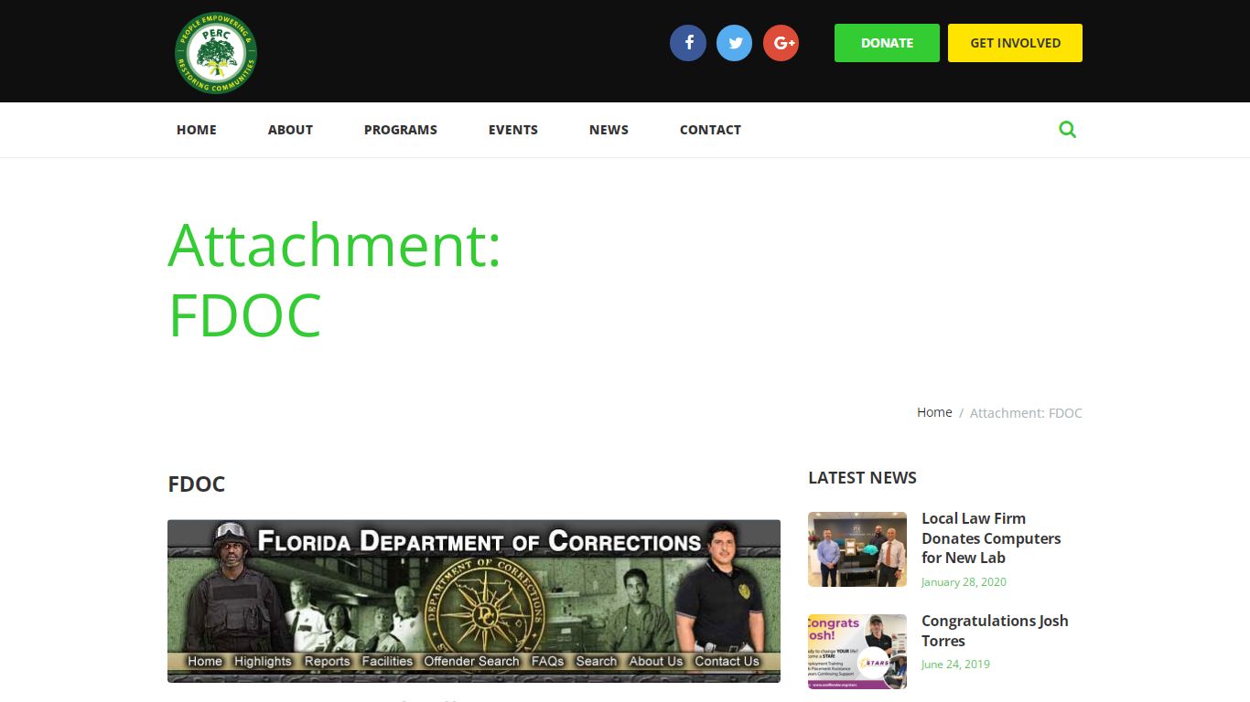Open the PROGRAMS menu item
The width and height of the screenshot is (1250, 702).
point(401,130)
